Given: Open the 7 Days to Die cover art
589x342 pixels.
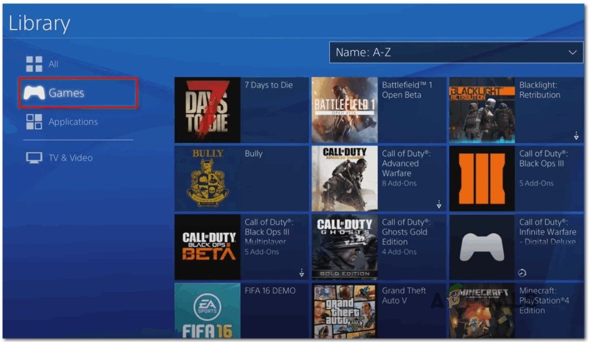Looking at the screenshot, I should (207, 110).
